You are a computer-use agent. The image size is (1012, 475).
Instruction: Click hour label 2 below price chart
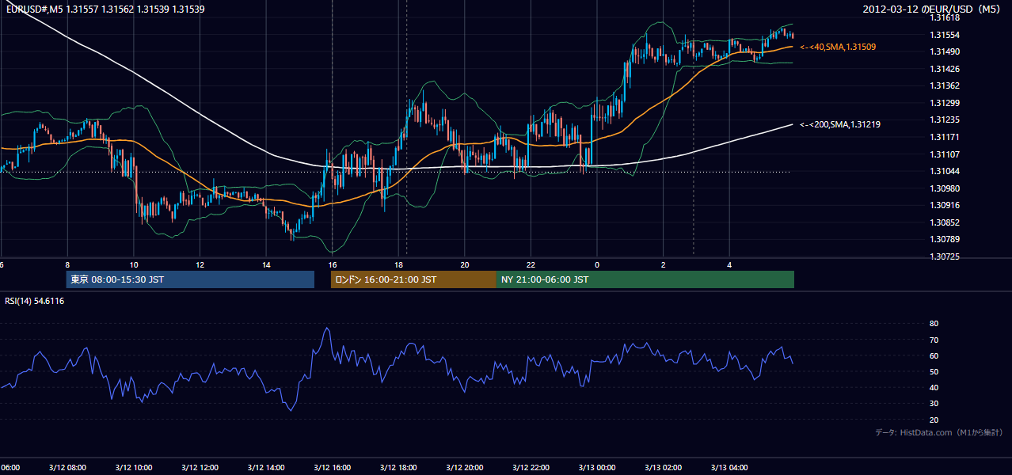664,264
